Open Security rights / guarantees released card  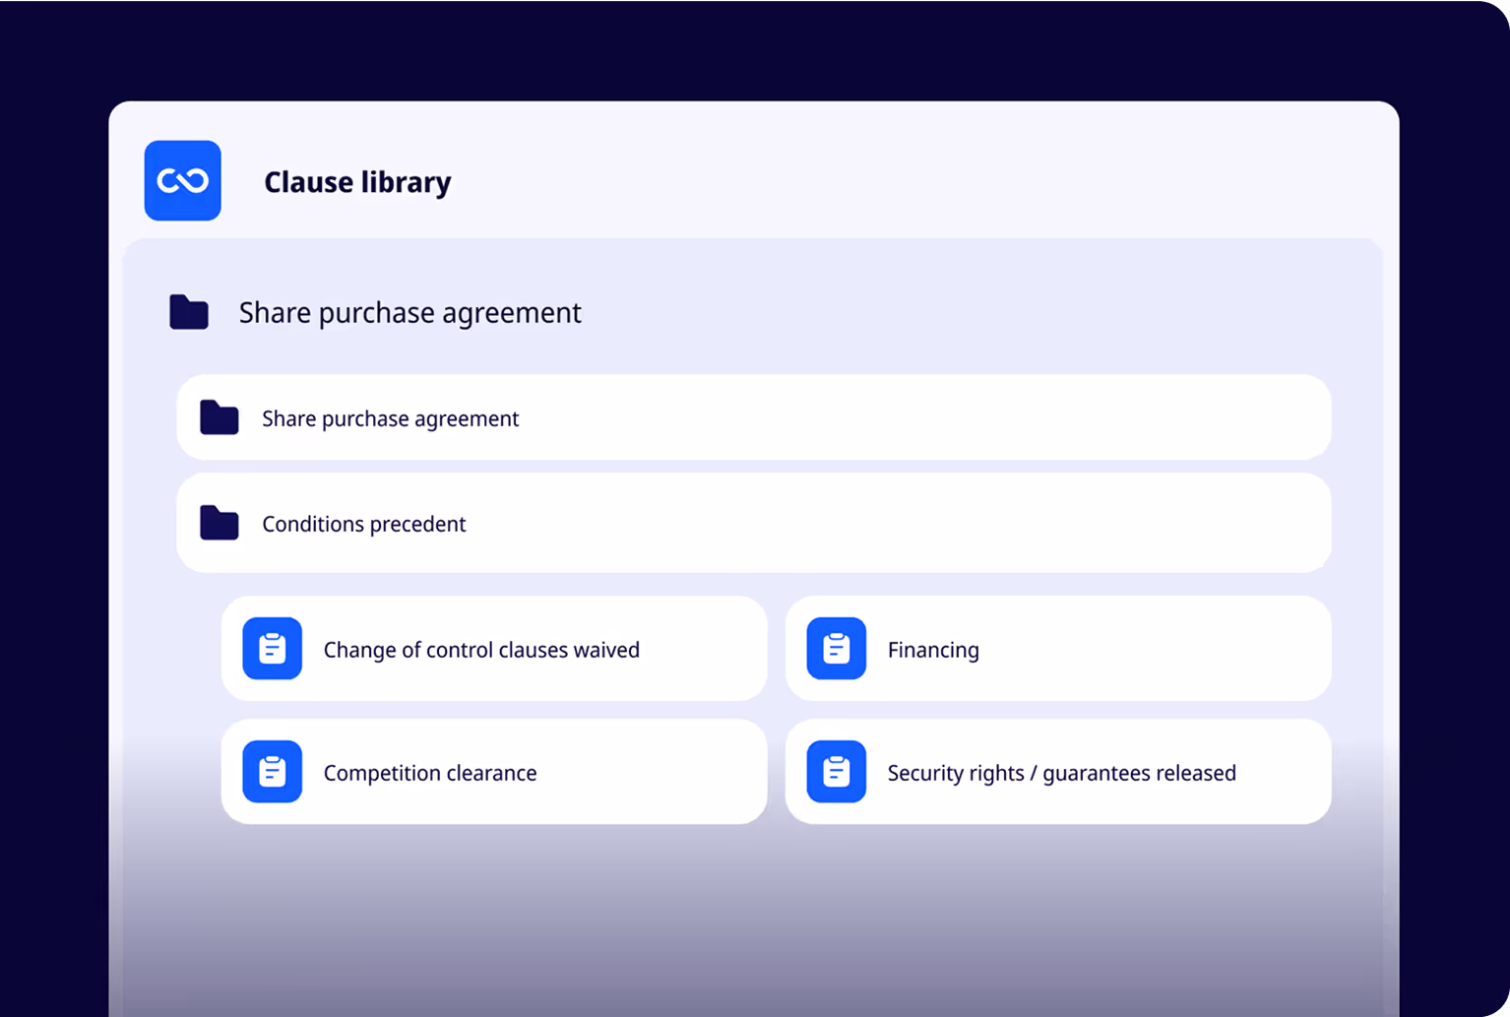point(1058,772)
